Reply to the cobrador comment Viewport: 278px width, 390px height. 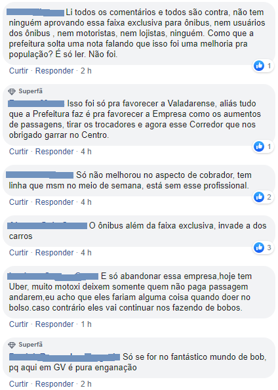pos(54,202)
